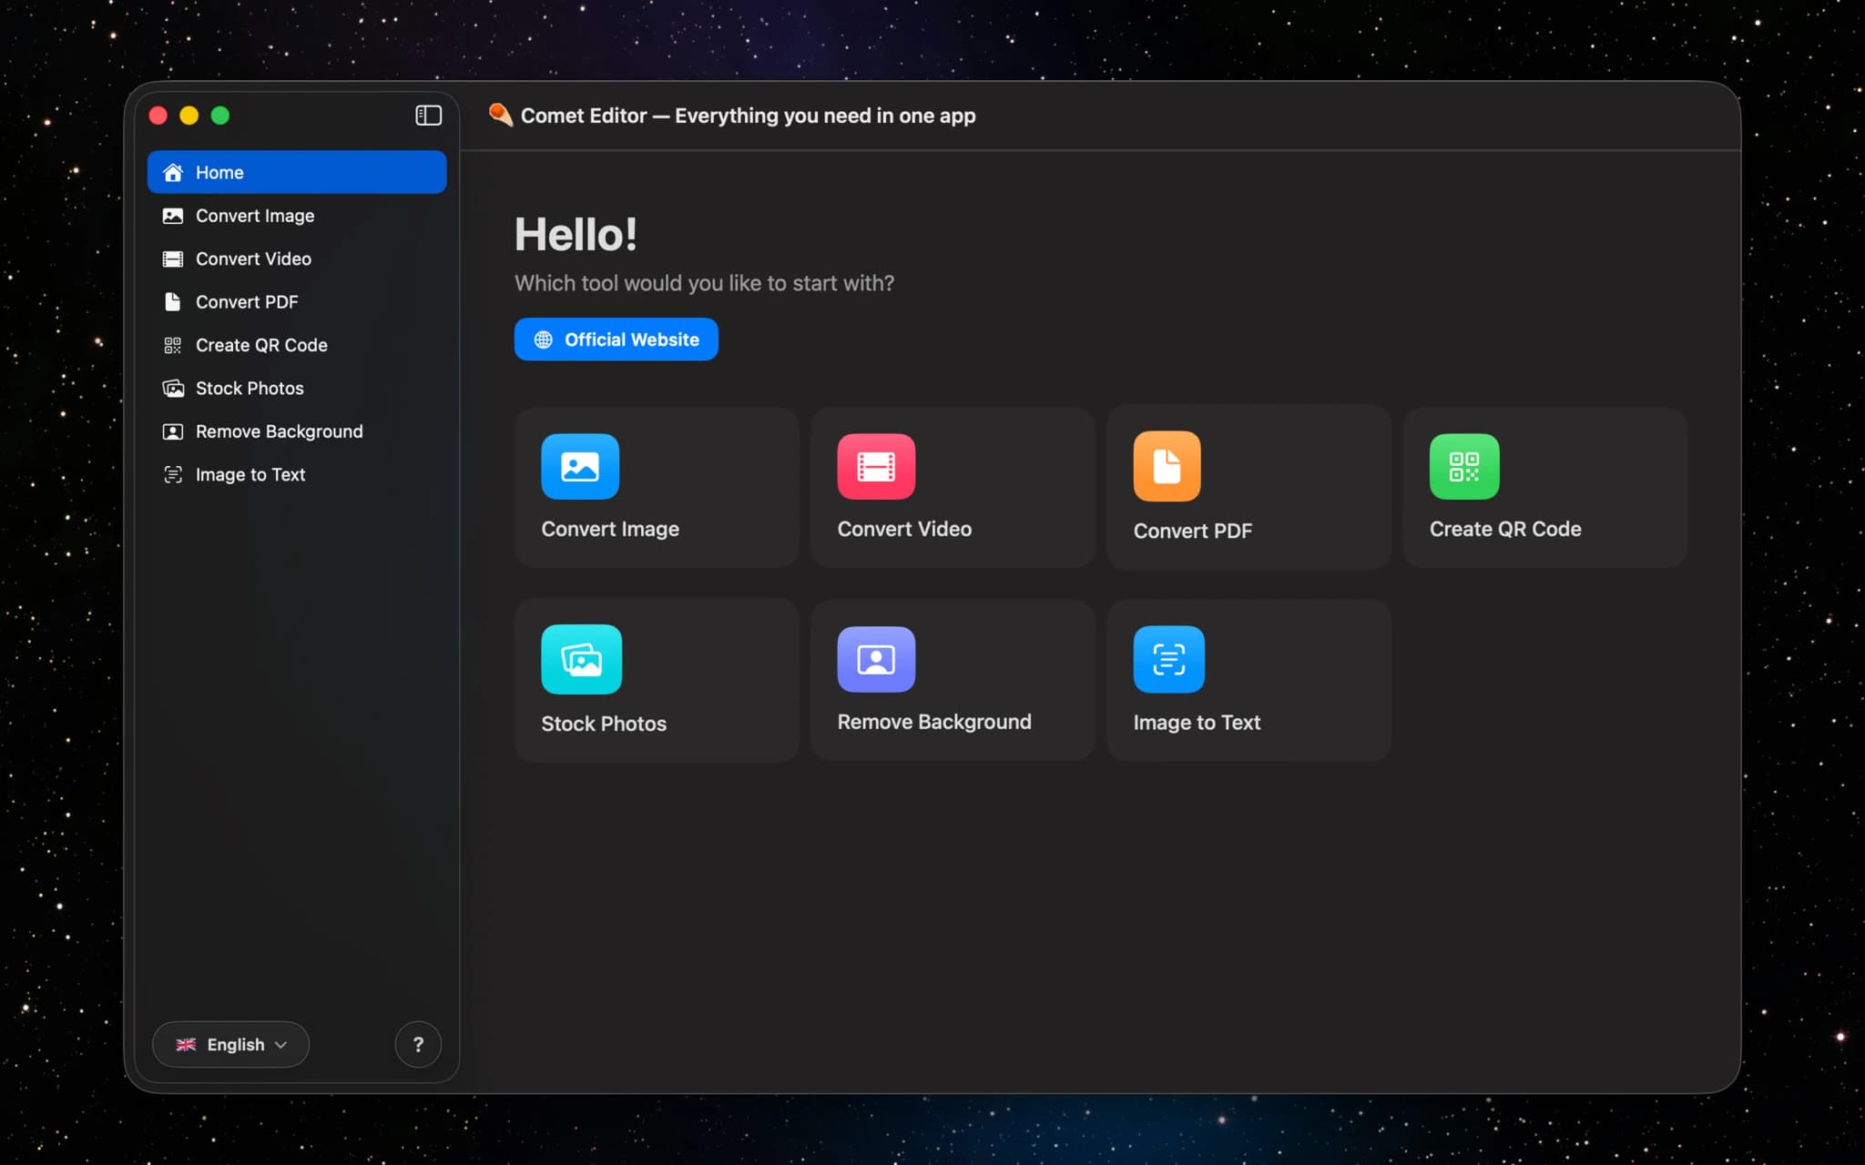
Task: Click the Remove Background card label
Action: click(934, 722)
